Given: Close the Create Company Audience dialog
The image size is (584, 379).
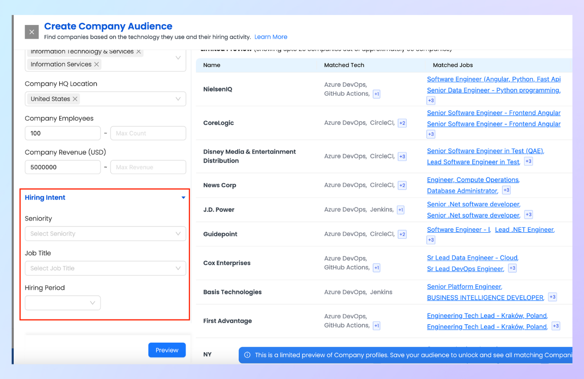Looking at the screenshot, I should [x=31, y=32].
